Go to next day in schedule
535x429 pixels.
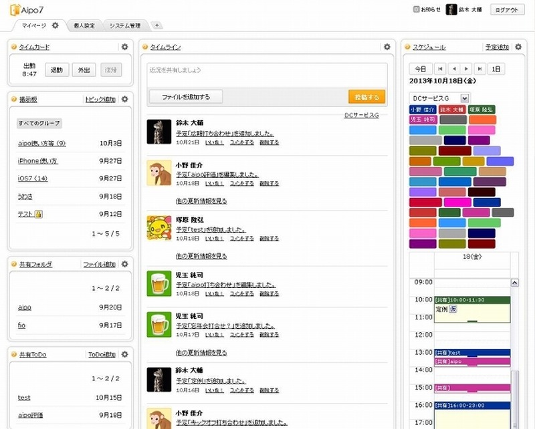(x=467, y=69)
